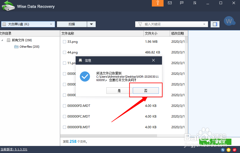Check the checkbox next to 44.png
Screen dimensions: 240x153
tap(64, 52)
